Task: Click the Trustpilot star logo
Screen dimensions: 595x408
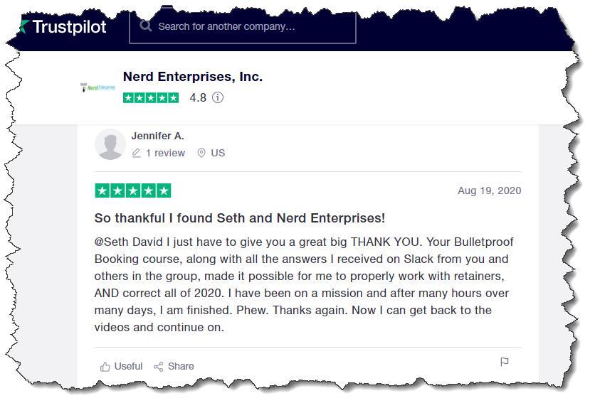Action: tap(25, 27)
